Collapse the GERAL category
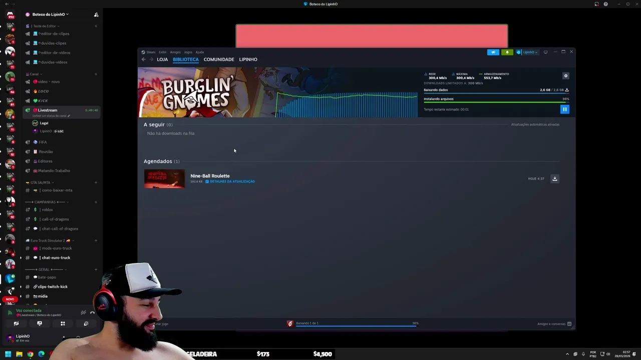The image size is (641, 360). tap(46, 269)
